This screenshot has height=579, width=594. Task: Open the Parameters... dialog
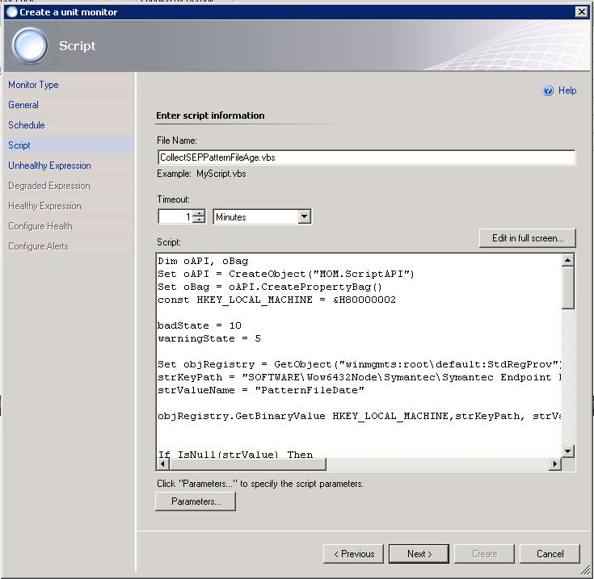pyautogui.click(x=196, y=501)
